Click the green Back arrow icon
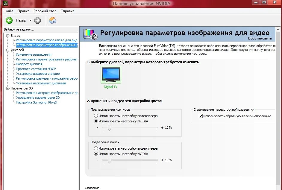Screen dimensions: 282x190 click(x=9, y=20)
